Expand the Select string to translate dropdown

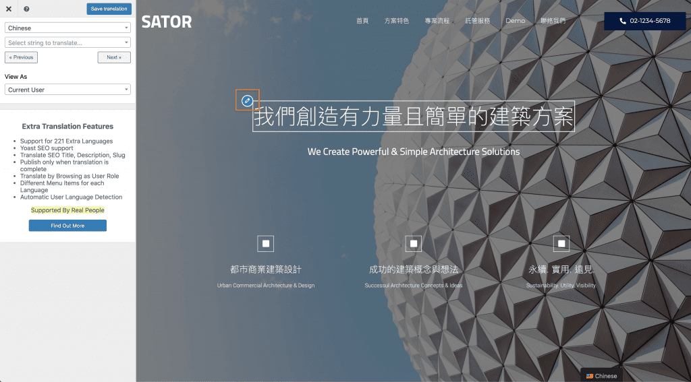pyautogui.click(x=67, y=42)
